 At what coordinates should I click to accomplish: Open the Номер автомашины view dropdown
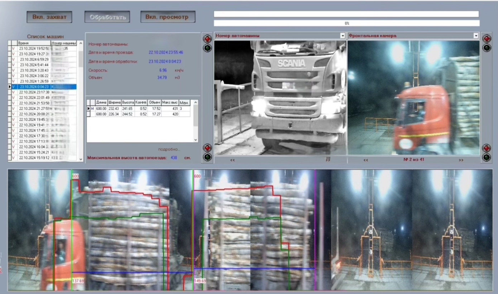pyautogui.click(x=343, y=36)
